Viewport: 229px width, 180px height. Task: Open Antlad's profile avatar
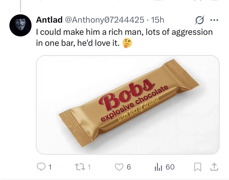tap(21, 25)
